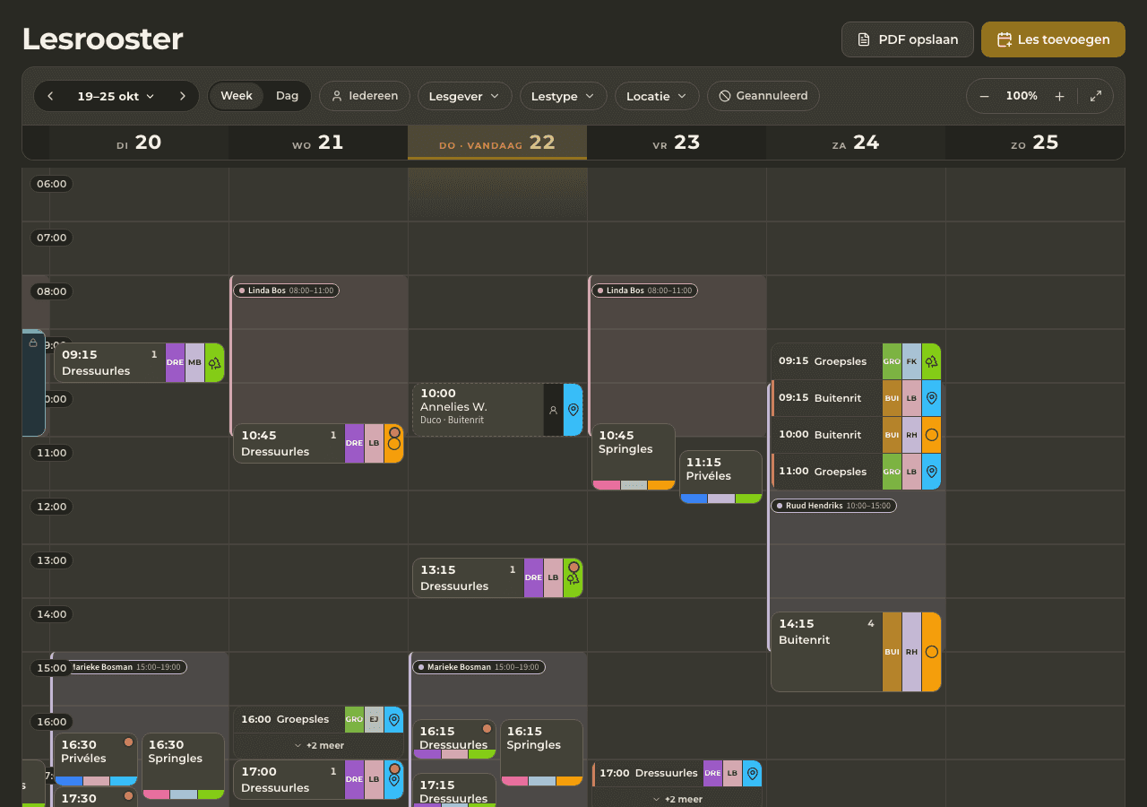Click the tree icon on Saturday's 09:15 Groepsles
The image size is (1147, 807).
931,361
